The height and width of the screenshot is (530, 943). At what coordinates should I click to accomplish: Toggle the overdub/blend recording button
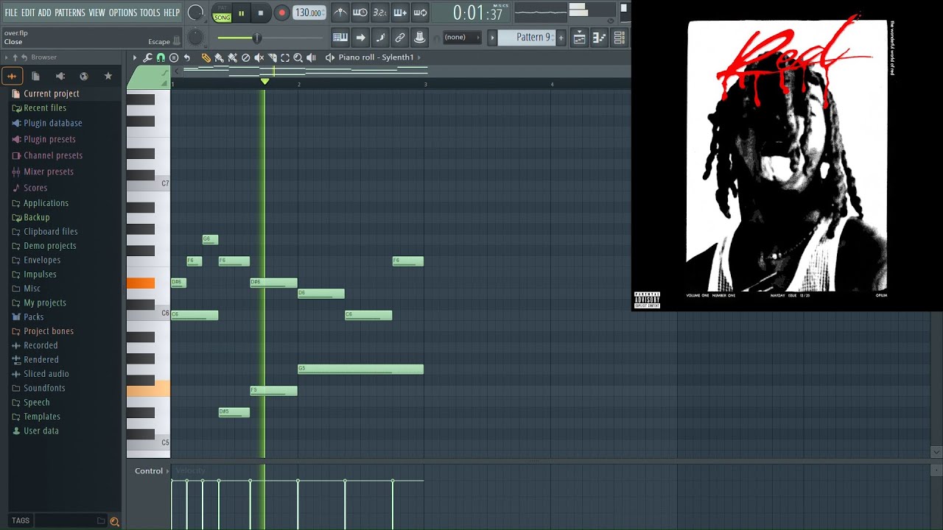click(x=399, y=13)
